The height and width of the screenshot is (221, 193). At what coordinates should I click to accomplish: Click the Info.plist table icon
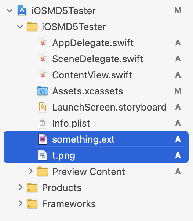click(x=43, y=123)
